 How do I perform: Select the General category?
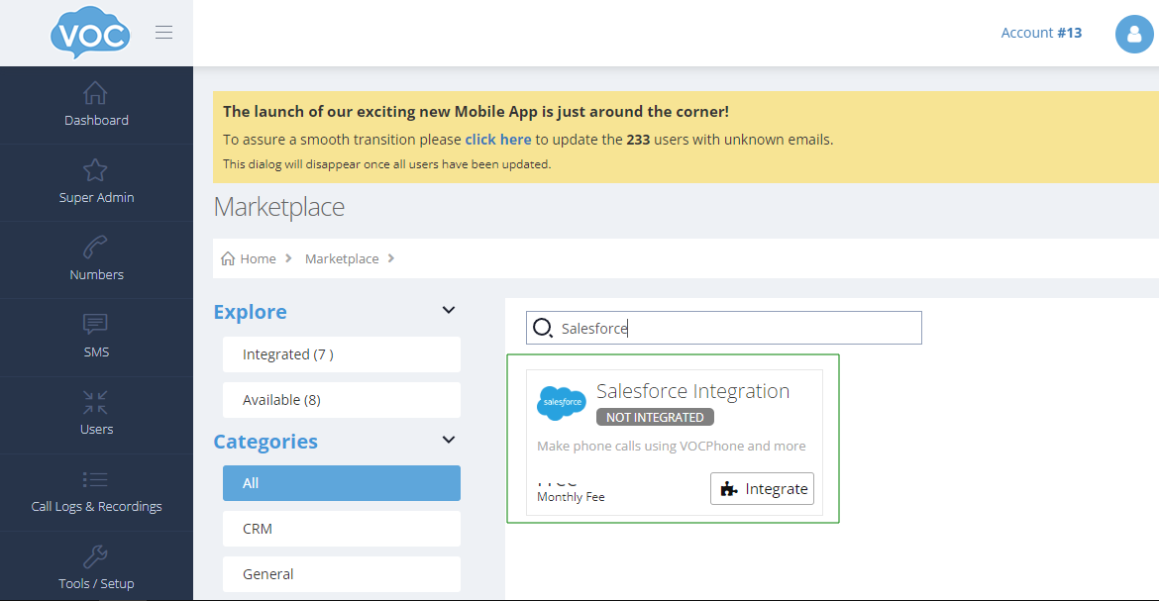pyautogui.click(x=341, y=574)
